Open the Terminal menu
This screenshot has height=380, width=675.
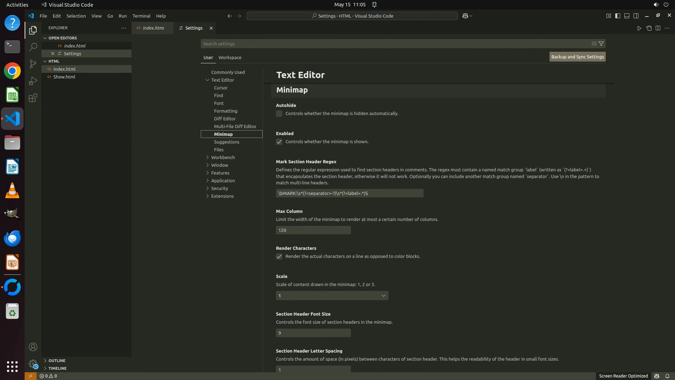point(141,16)
